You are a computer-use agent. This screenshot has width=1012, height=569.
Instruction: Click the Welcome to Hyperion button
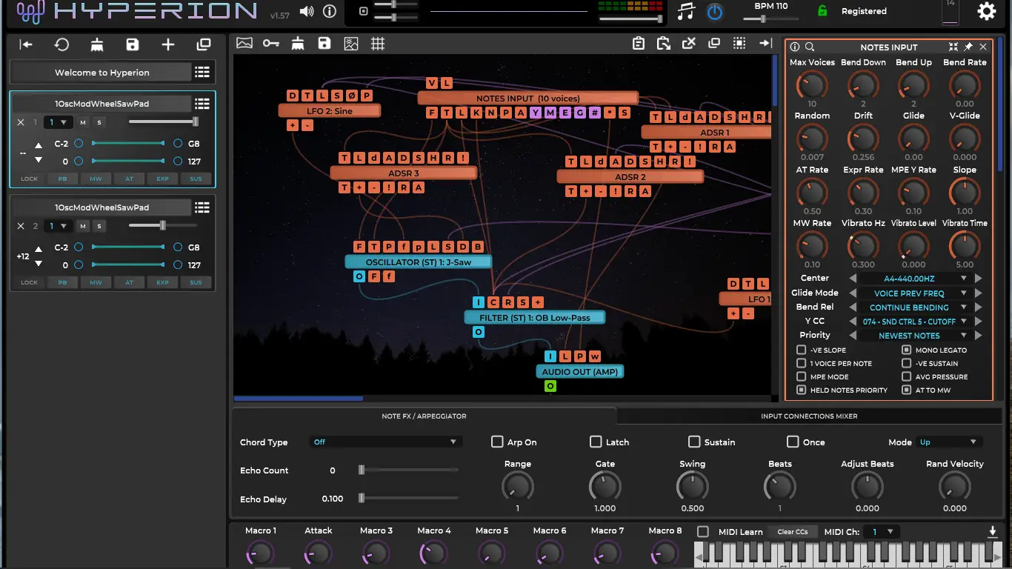102,73
